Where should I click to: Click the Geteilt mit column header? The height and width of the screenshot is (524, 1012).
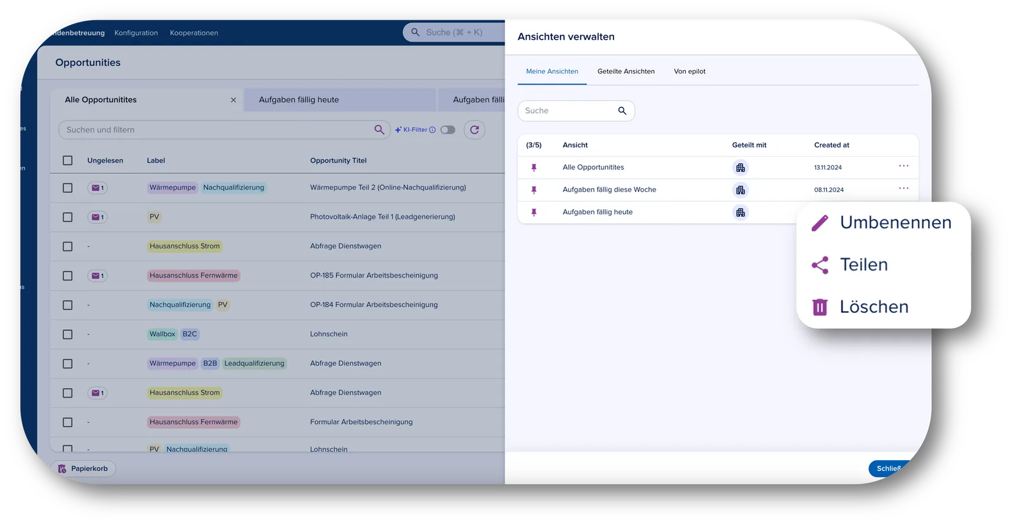(749, 145)
